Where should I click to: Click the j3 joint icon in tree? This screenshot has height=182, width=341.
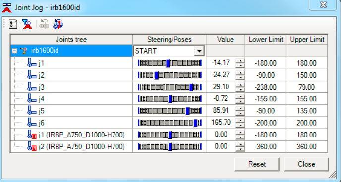[x=32, y=87]
